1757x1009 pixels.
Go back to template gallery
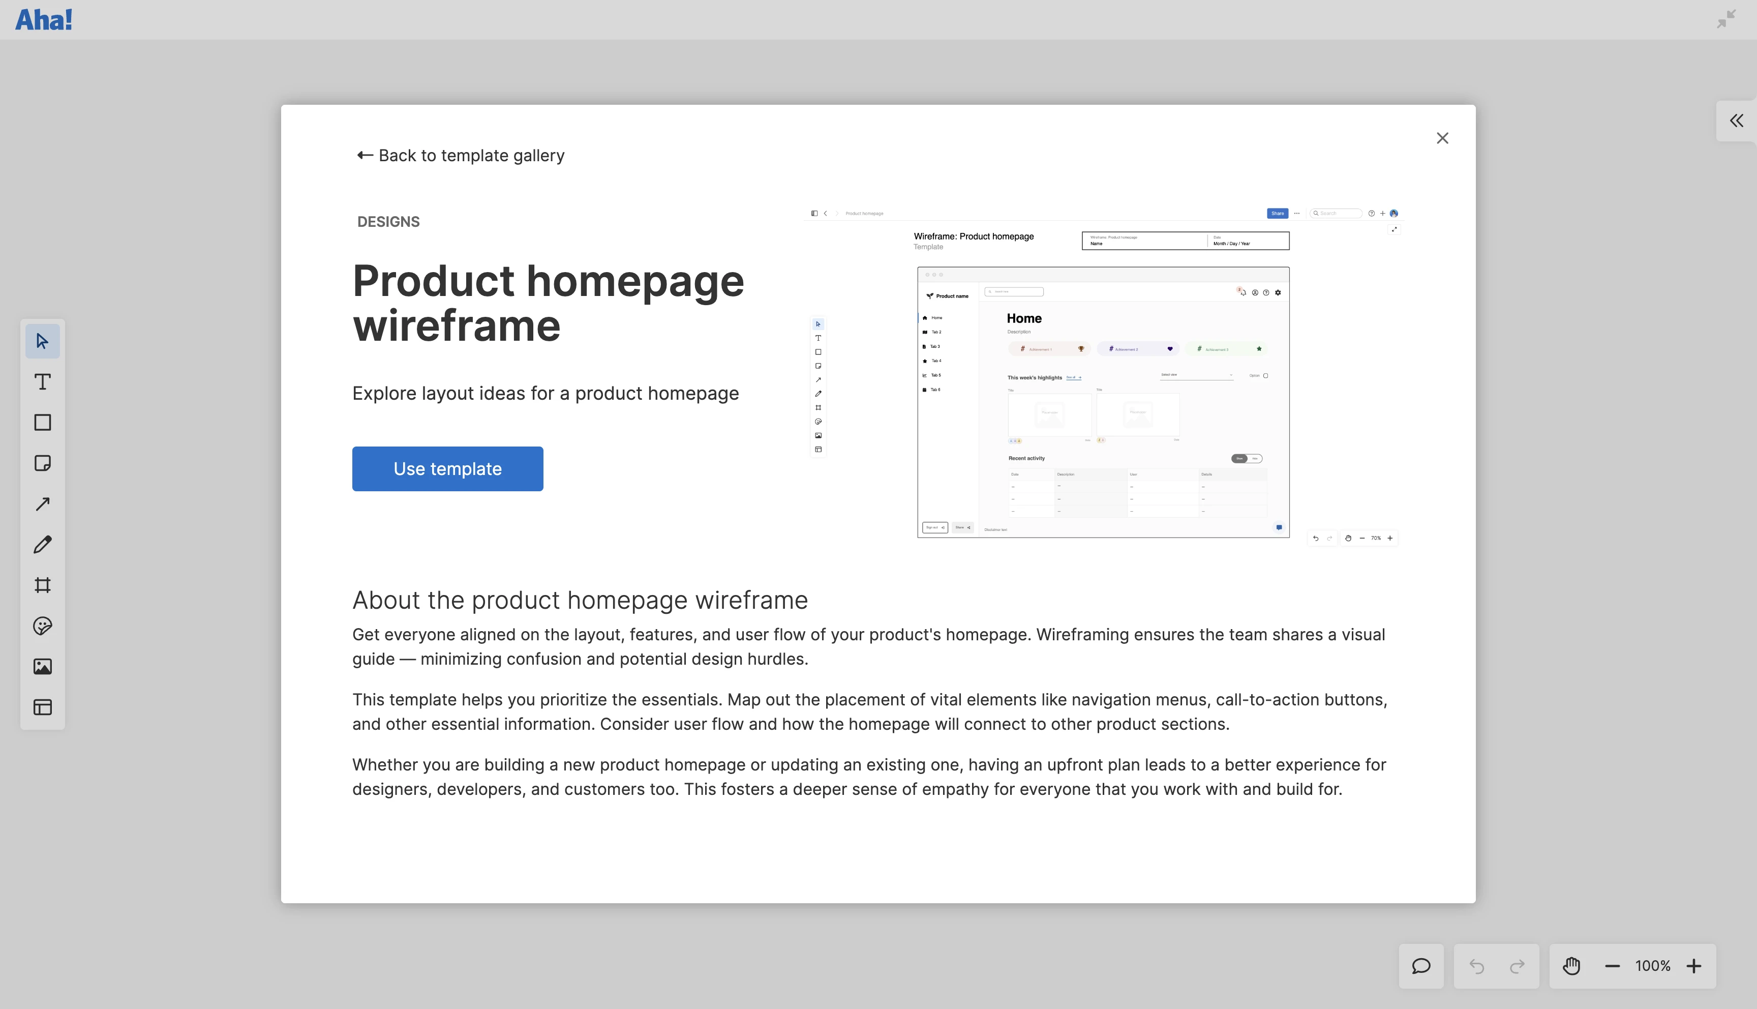click(x=461, y=155)
